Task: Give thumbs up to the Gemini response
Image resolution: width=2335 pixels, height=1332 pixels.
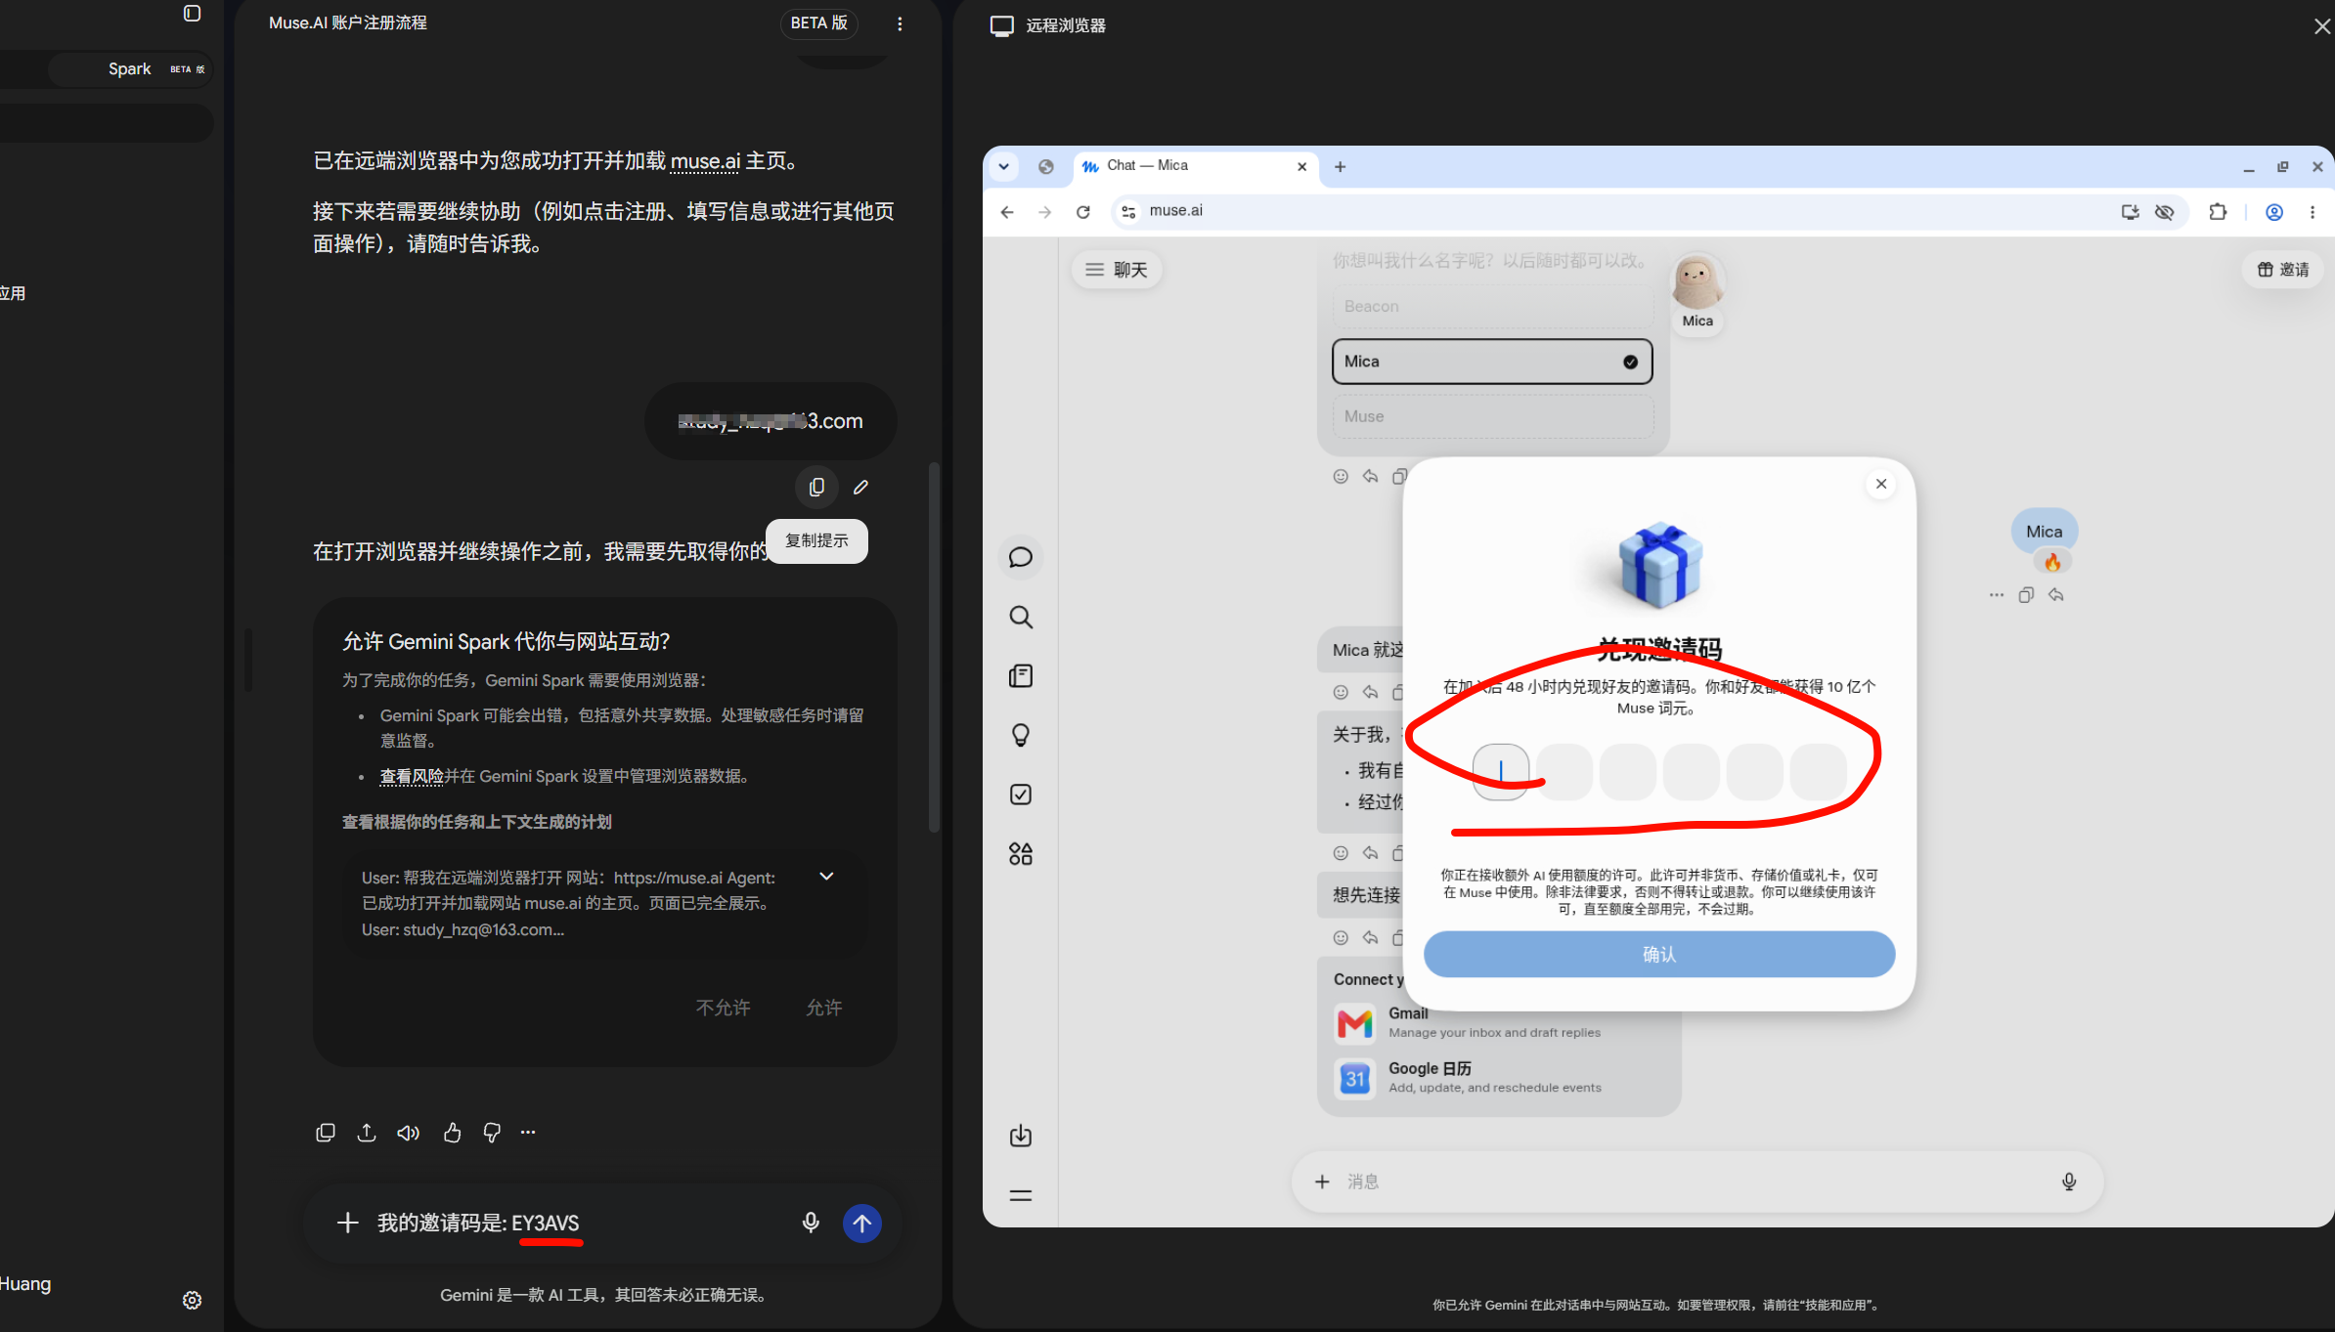Action: tap(452, 1133)
